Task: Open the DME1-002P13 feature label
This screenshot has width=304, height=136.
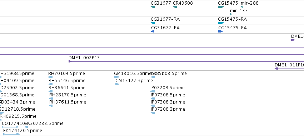Action: (84, 58)
